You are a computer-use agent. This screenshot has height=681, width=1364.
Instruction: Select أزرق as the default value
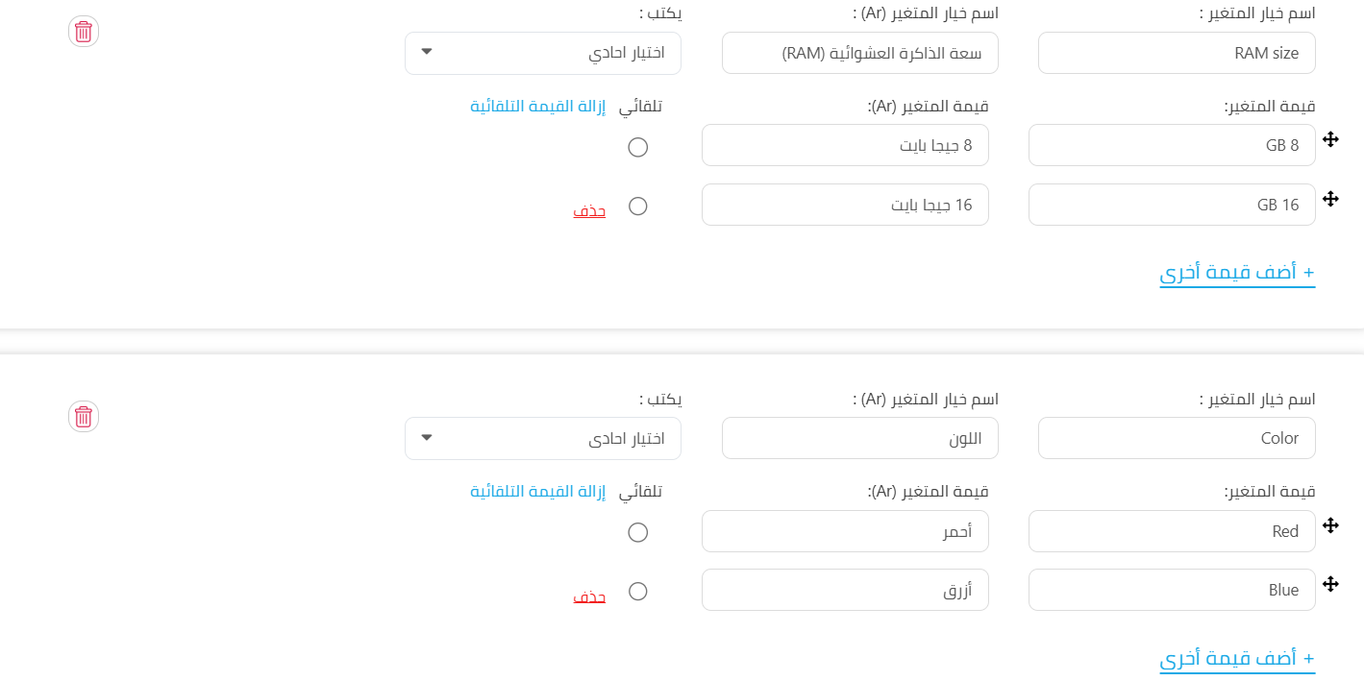(x=637, y=591)
